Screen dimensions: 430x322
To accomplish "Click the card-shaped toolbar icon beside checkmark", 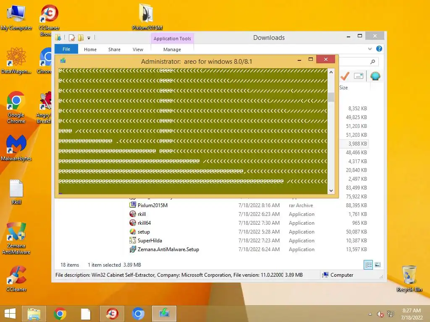I will coord(359,76).
